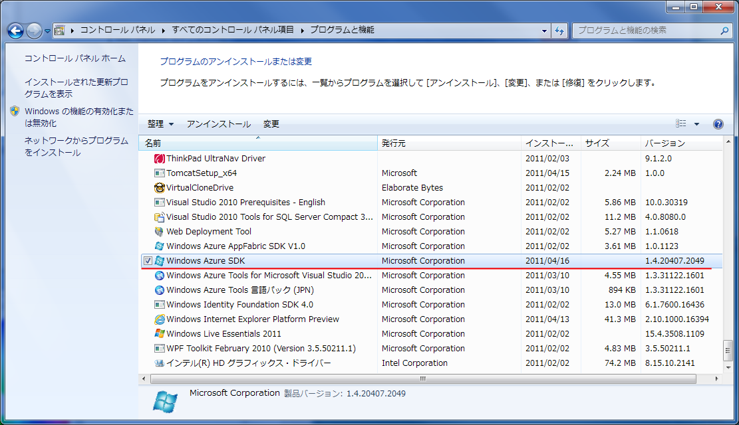This screenshot has width=739, height=425.
Task: Click Azure Tools 言語パック (JPN) icon
Action: [x=159, y=290]
